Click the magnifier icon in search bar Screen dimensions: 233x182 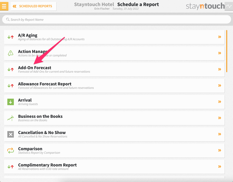pos(8,19)
